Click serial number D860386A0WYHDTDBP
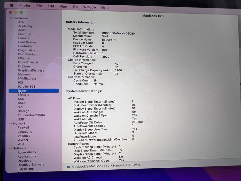The height and width of the screenshot is (181, 241). tap(119, 34)
